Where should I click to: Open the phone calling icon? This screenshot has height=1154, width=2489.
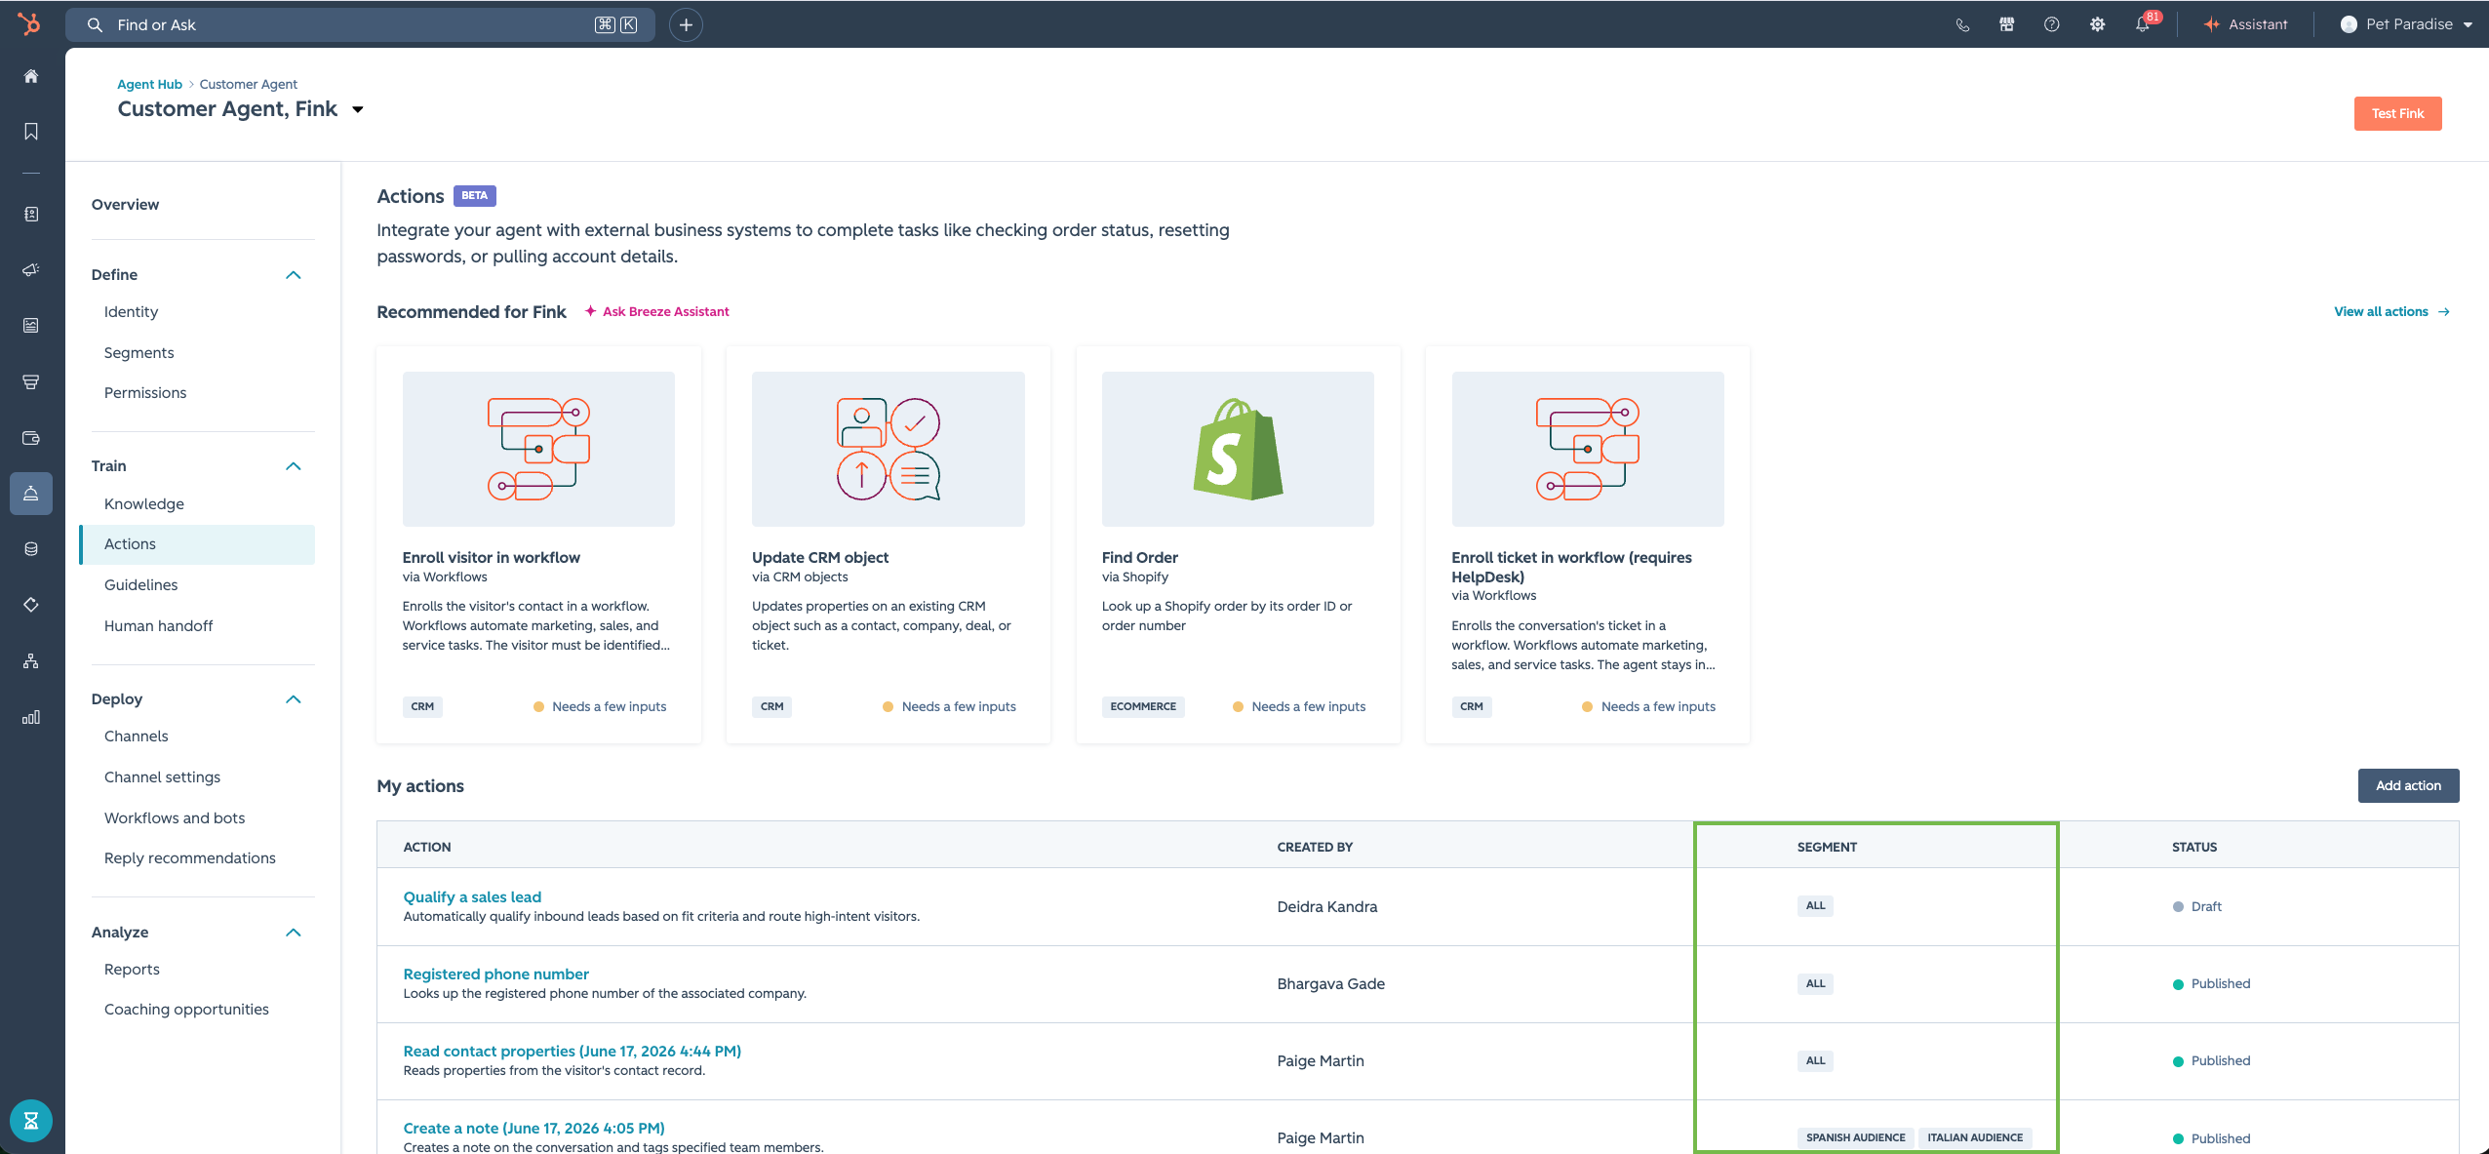(x=1962, y=25)
